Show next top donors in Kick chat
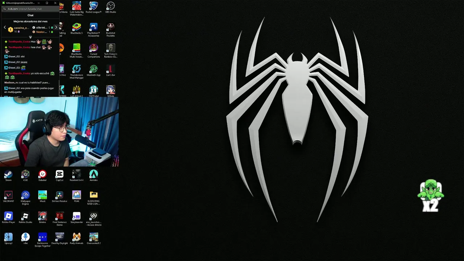 click(56, 28)
